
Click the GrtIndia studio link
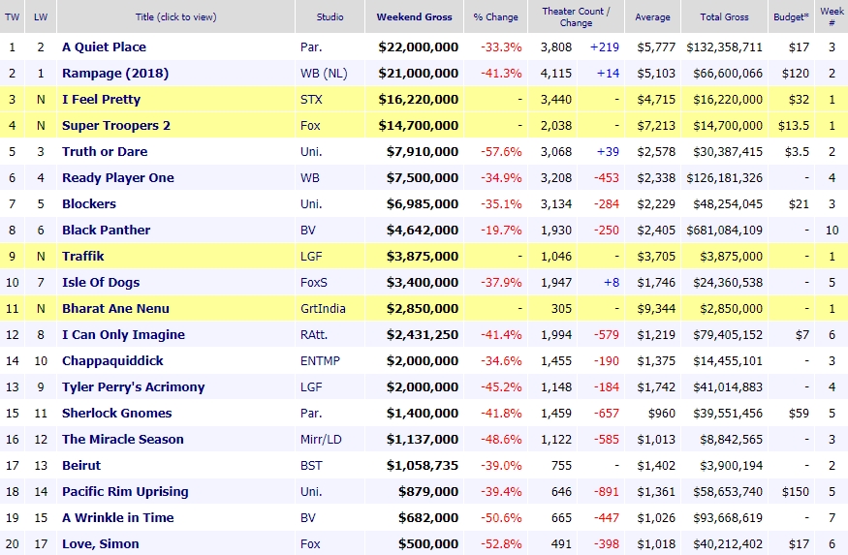(323, 309)
